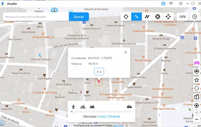Open the see help link

pyautogui.click(x=118, y=125)
